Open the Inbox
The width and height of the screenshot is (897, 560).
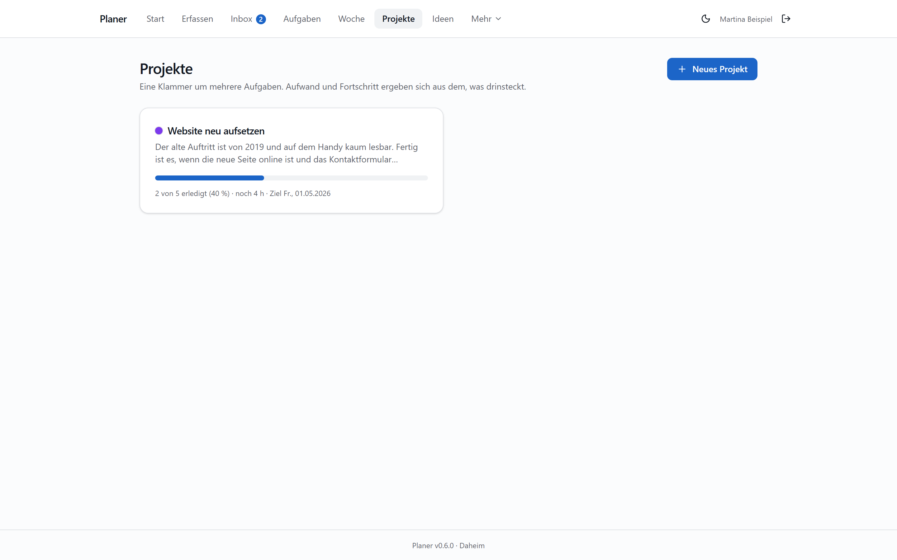point(248,19)
